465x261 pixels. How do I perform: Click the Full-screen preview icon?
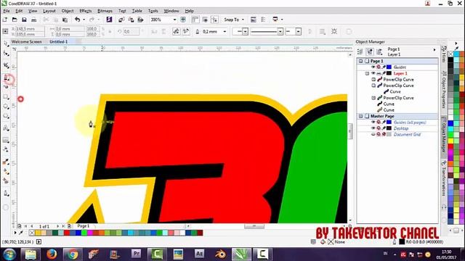point(183,20)
